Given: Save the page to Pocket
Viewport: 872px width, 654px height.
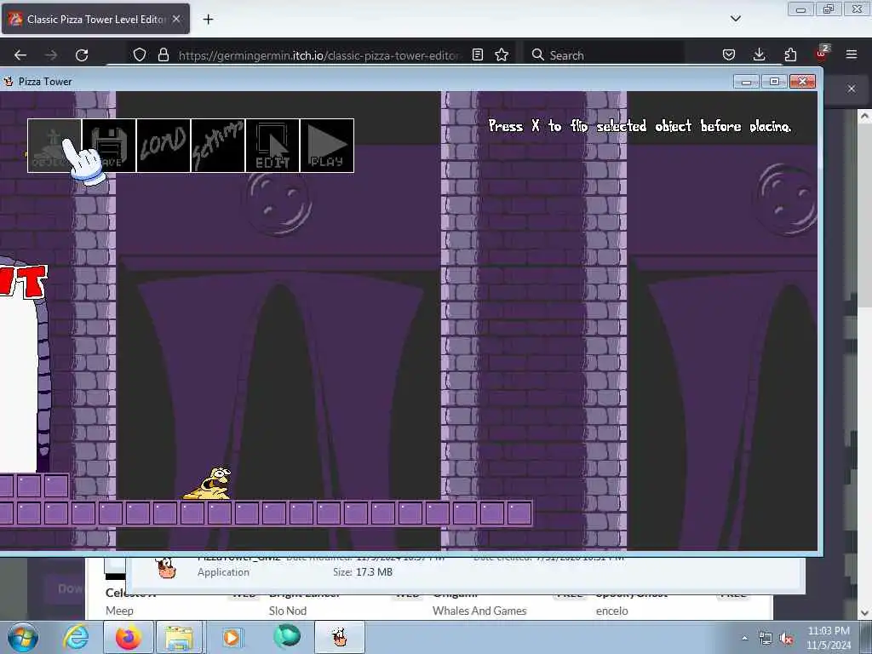Looking at the screenshot, I should tap(729, 54).
